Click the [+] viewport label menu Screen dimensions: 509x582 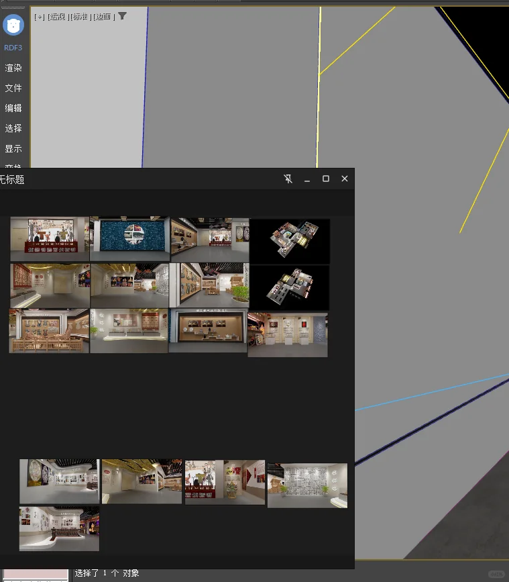click(x=39, y=17)
